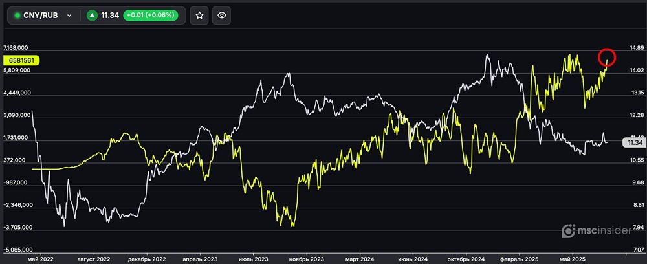Image resolution: width=647 pixels, height=264 pixels.
Task: Click the май 2022 date on time axis
Action: 39,259
